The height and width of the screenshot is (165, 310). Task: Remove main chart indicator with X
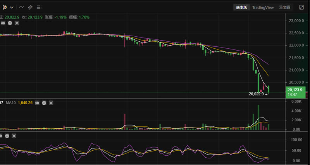tap(17, 24)
